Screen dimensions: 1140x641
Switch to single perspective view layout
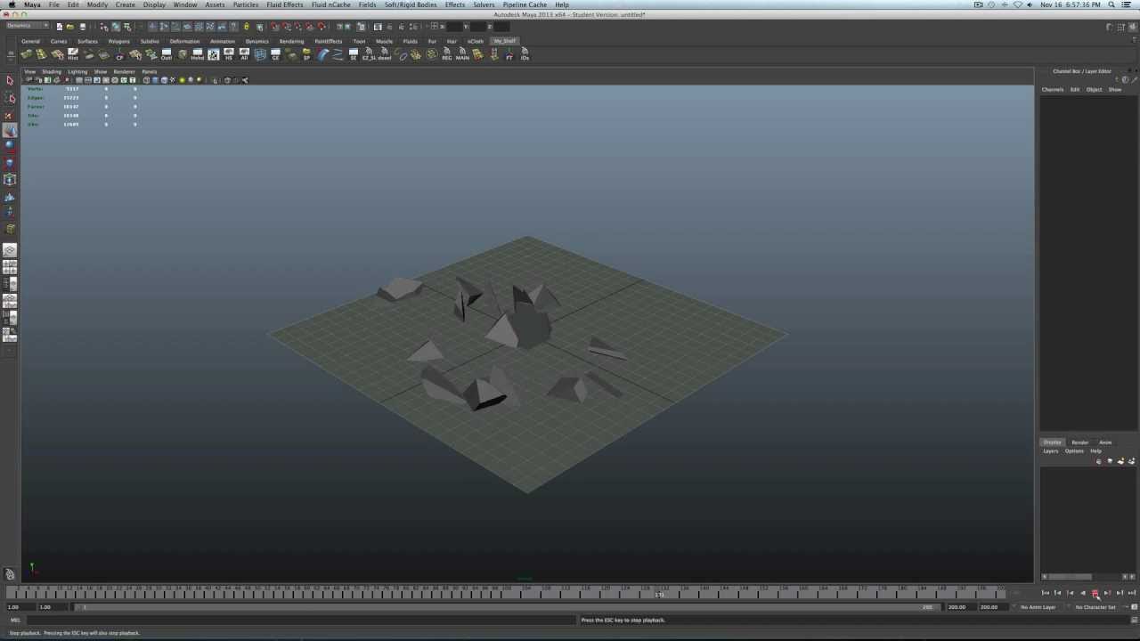10,250
